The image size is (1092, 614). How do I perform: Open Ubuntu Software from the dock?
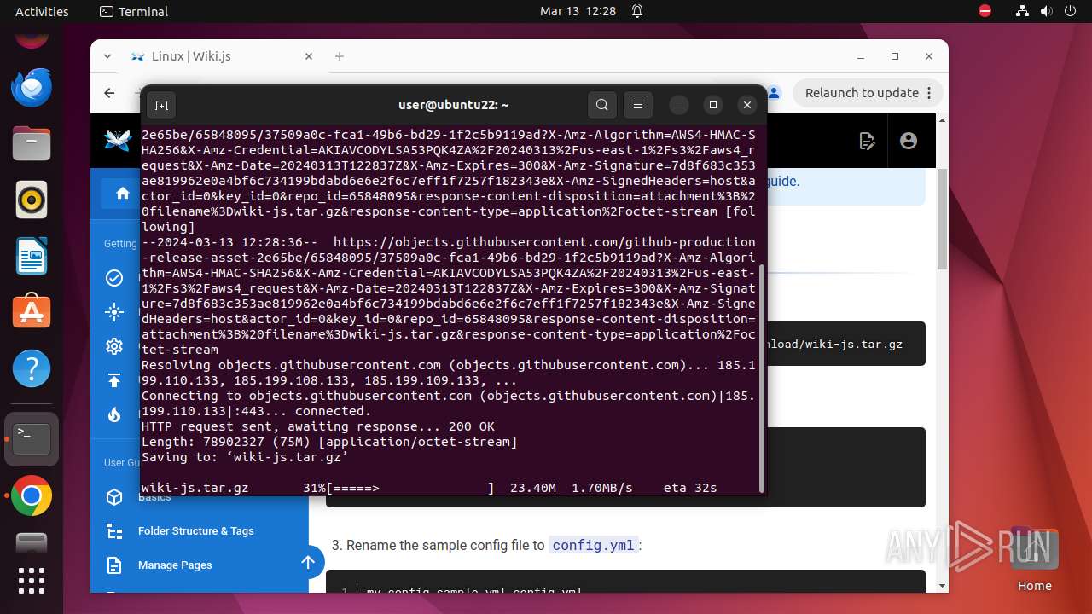click(x=32, y=312)
